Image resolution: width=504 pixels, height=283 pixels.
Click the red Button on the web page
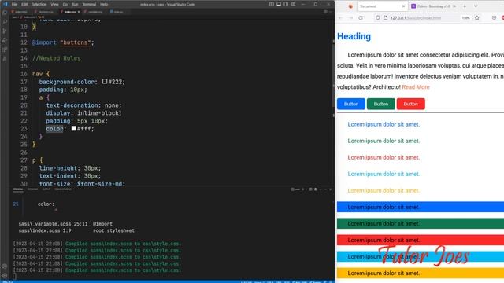tap(411, 104)
